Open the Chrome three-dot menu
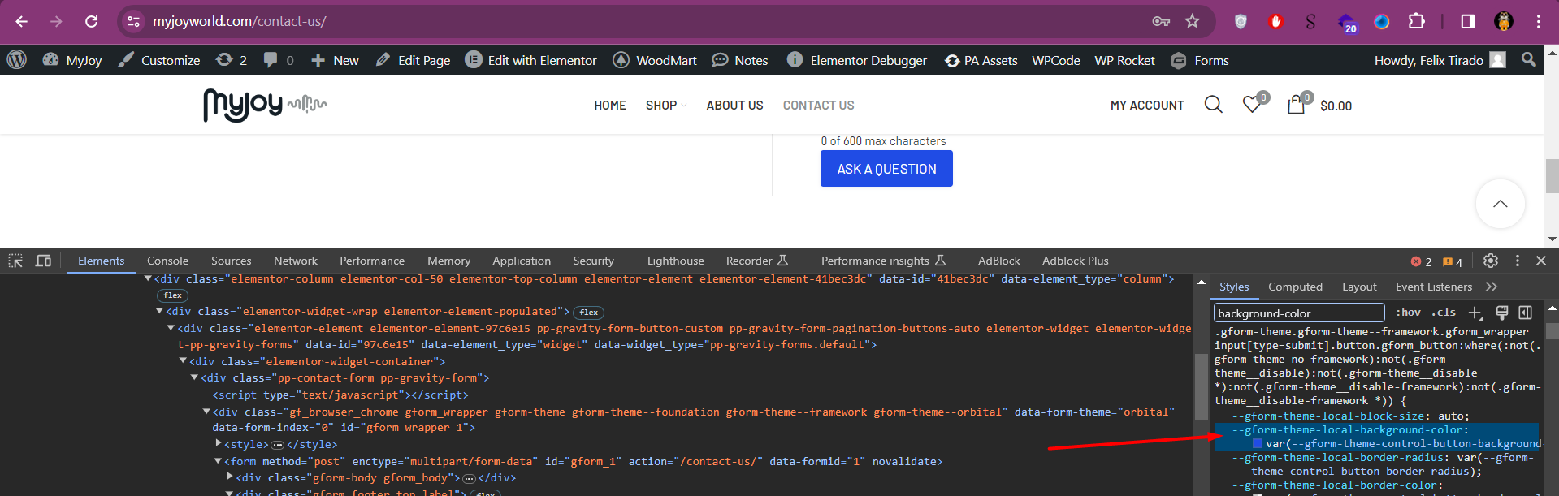 click(1539, 21)
